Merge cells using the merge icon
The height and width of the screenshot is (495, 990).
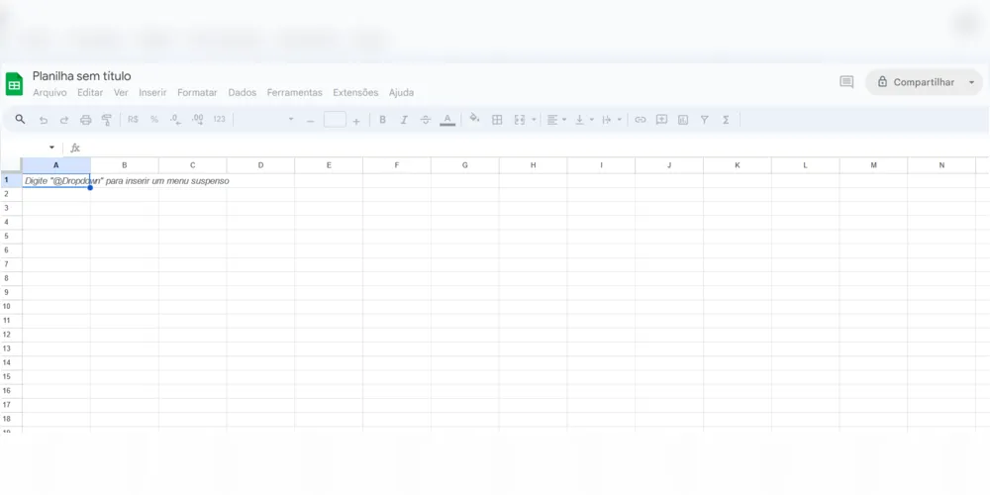click(520, 120)
